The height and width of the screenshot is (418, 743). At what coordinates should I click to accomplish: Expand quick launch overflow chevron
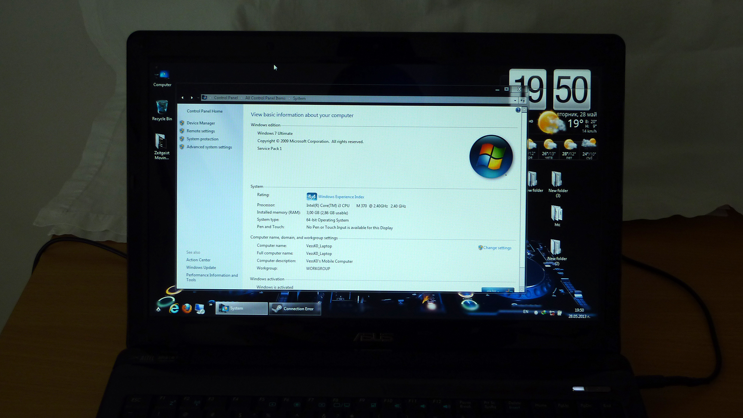click(210, 305)
